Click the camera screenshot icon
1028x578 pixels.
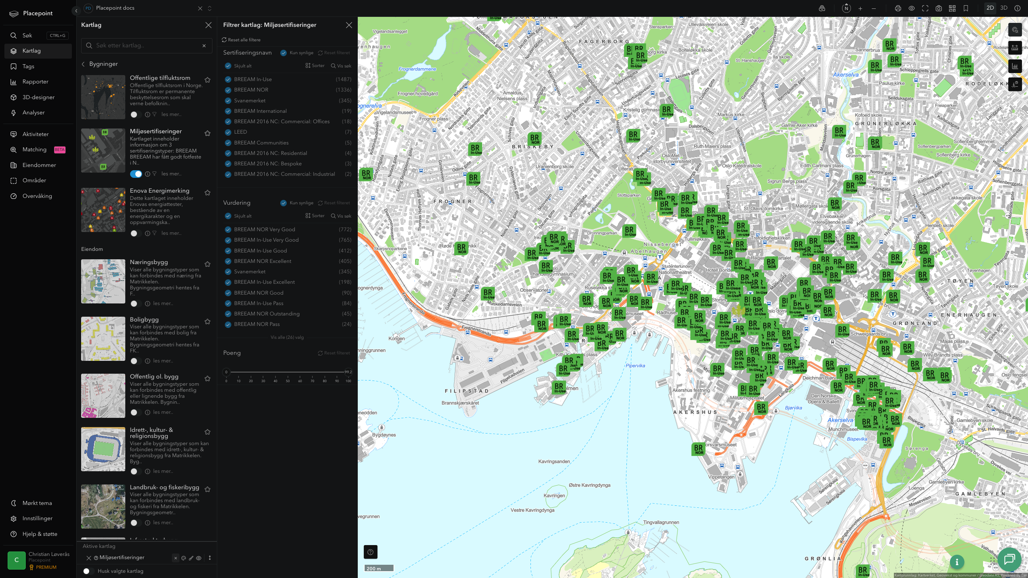click(x=938, y=8)
